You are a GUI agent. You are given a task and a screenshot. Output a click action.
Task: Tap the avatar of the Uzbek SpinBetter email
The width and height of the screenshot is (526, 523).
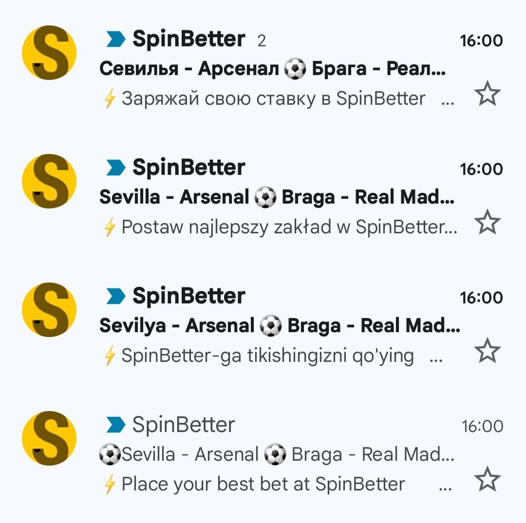click(49, 310)
